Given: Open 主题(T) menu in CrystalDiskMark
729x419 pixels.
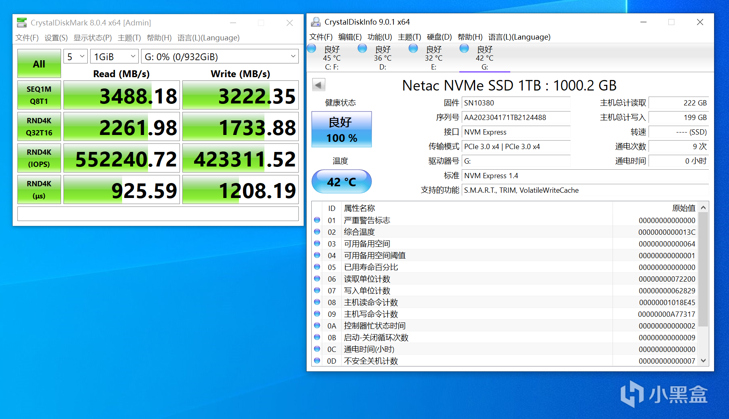Looking at the screenshot, I should click(129, 38).
